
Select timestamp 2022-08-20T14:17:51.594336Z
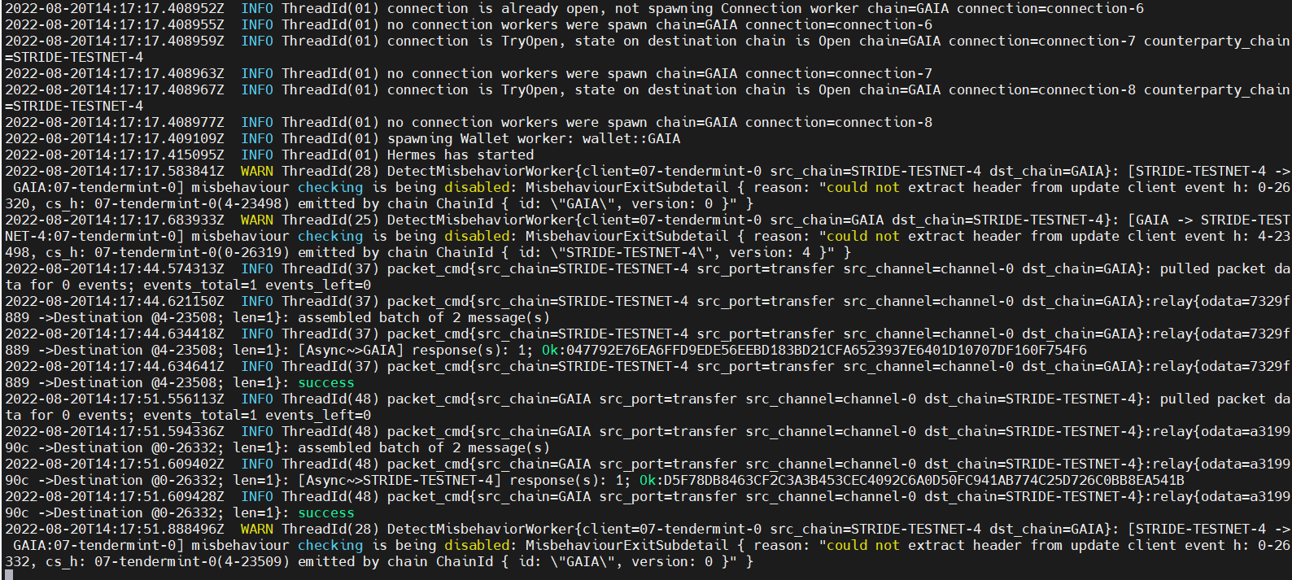click(x=115, y=431)
